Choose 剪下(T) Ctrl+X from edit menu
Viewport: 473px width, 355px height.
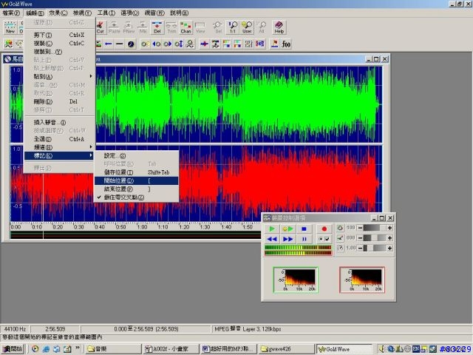tap(59, 35)
